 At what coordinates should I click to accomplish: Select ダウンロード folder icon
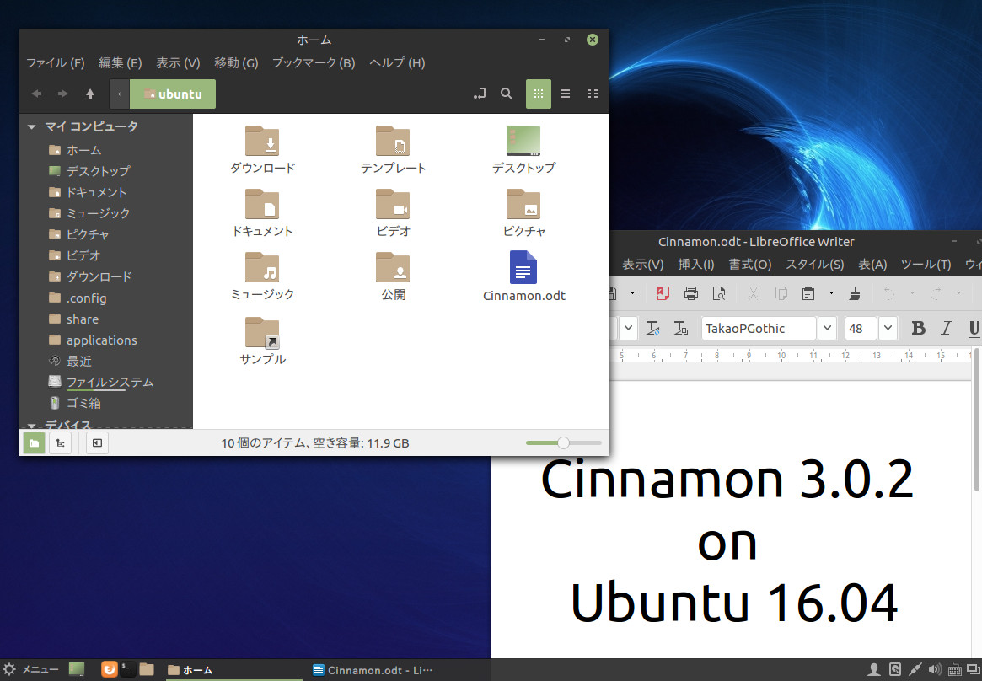pos(262,141)
